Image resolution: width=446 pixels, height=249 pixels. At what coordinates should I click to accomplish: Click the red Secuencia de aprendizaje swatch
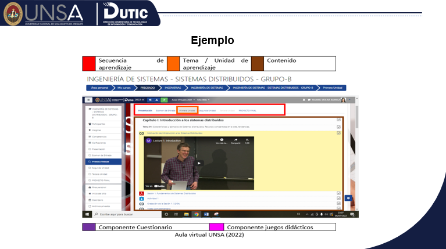point(89,64)
